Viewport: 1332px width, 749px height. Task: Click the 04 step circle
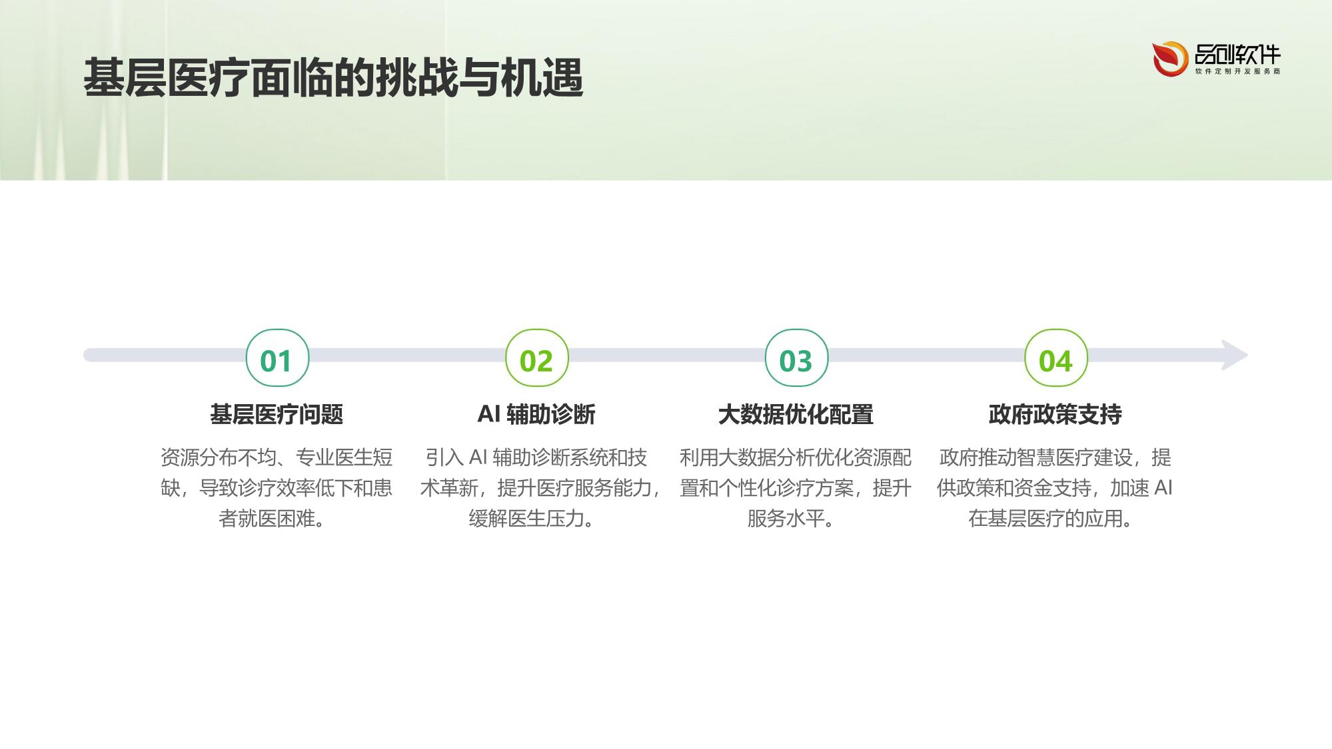point(1055,358)
